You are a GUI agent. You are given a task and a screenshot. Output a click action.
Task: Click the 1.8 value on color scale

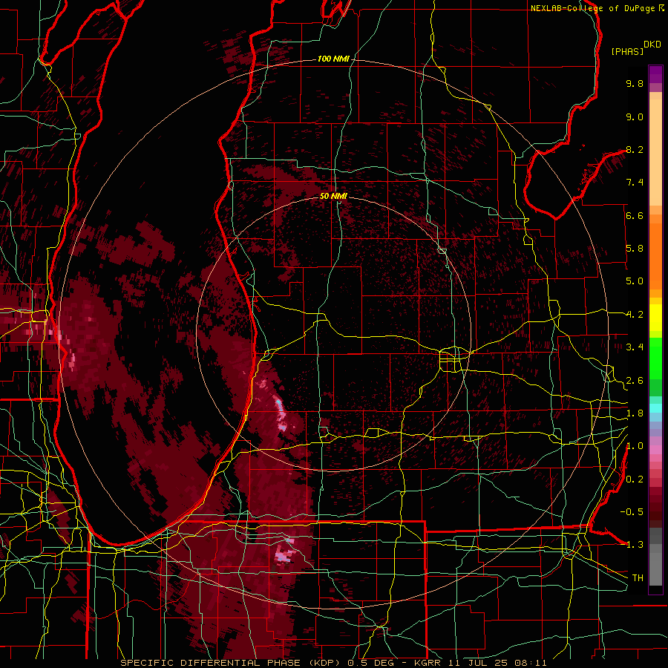pos(635,413)
